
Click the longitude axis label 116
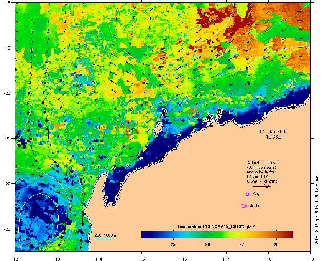pyautogui.click(x=184, y=259)
